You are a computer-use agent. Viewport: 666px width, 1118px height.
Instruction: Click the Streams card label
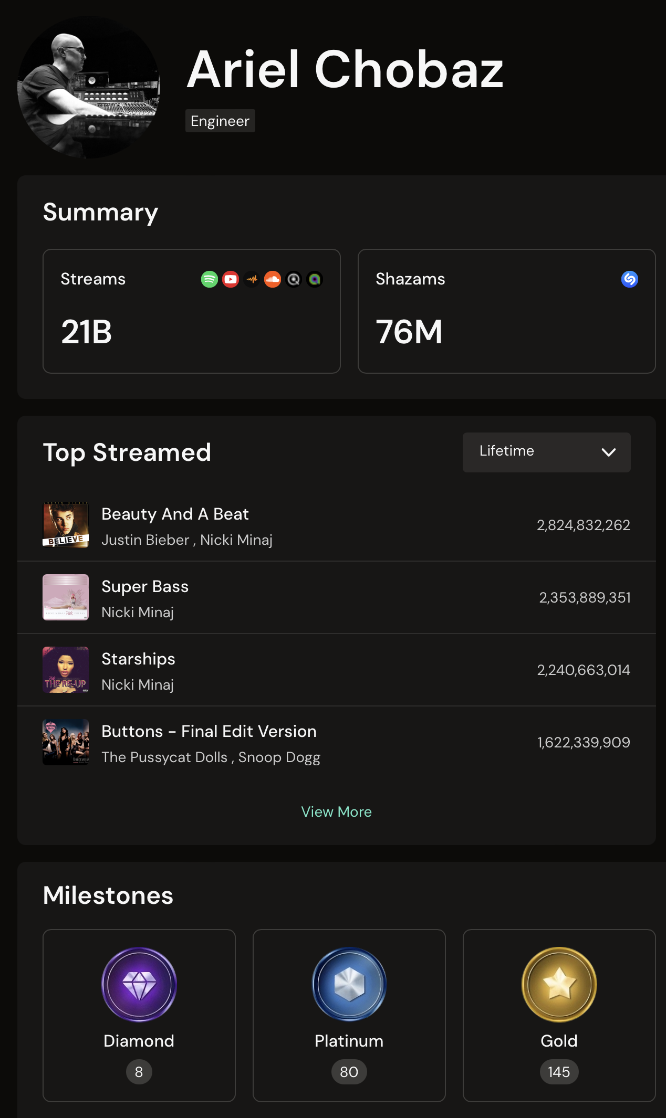(93, 279)
